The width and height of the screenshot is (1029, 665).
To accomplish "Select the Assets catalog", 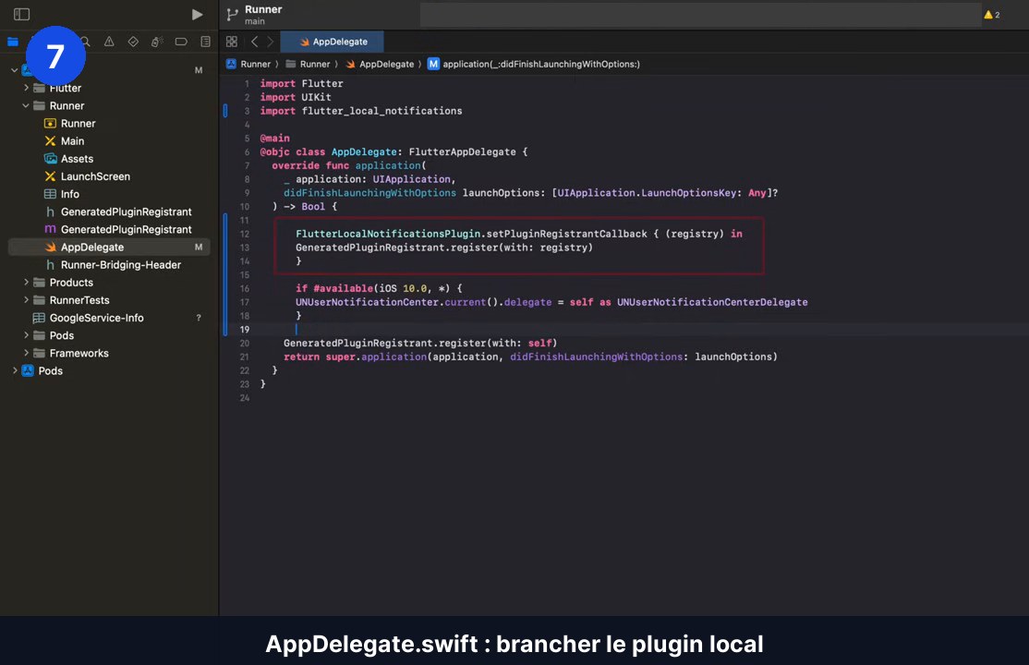I will pyautogui.click(x=109, y=159).
